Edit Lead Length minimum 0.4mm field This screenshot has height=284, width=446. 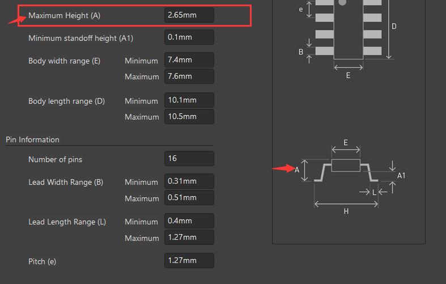pos(189,221)
